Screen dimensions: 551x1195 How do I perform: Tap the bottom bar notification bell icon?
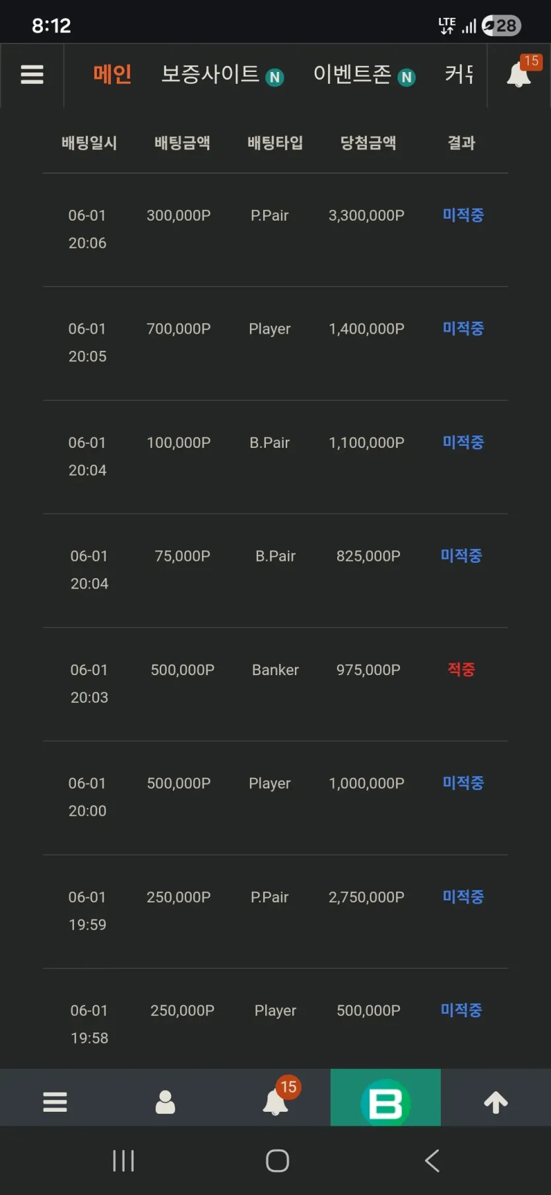276,1101
